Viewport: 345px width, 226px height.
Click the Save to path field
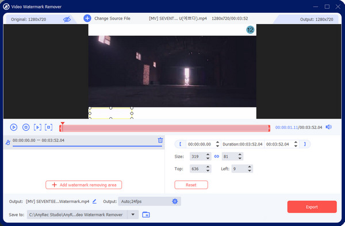(x=77, y=214)
